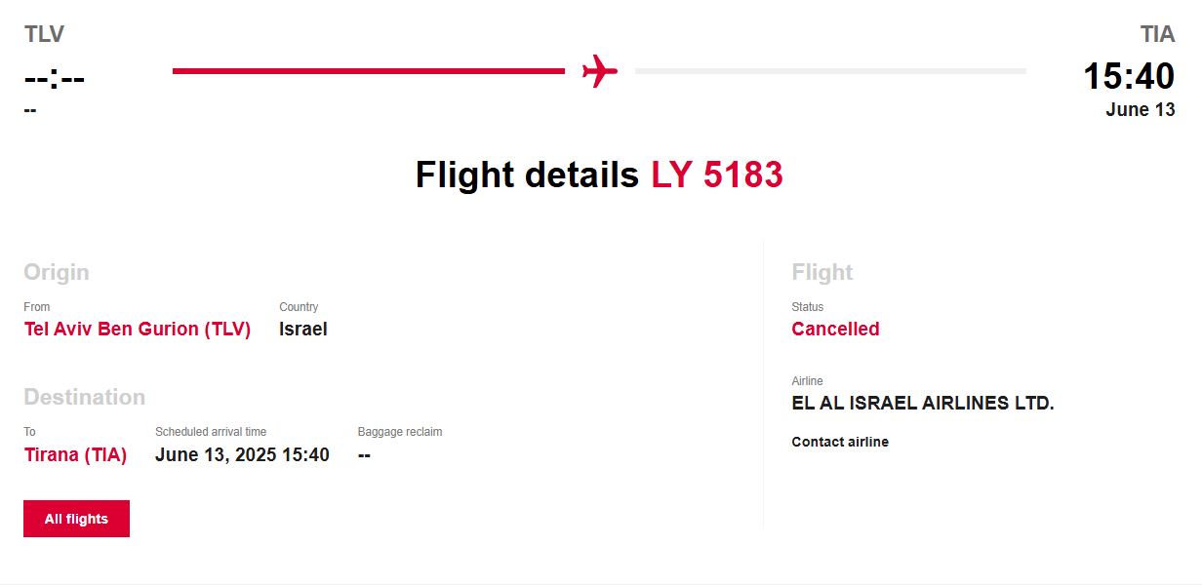Click the EL AL ISRAEL AIRLINES LTD. name

click(x=923, y=403)
